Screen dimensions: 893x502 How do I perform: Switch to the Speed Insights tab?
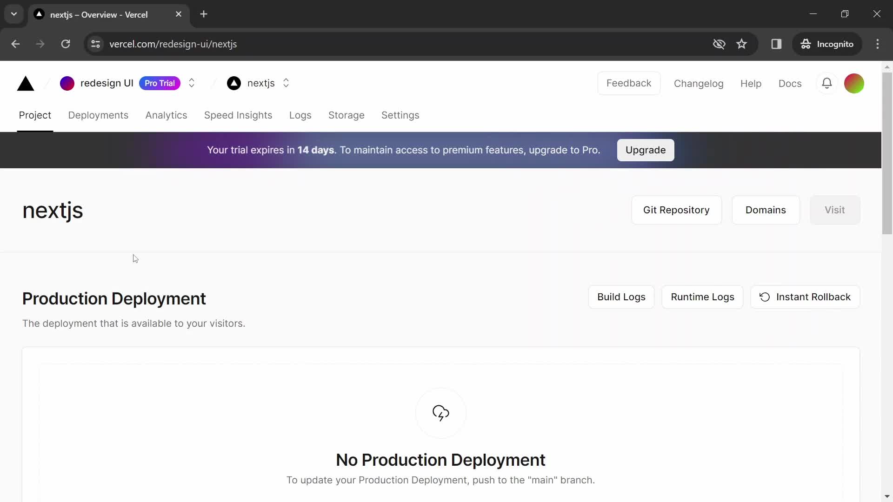pyautogui.click(x=238, y=115)
